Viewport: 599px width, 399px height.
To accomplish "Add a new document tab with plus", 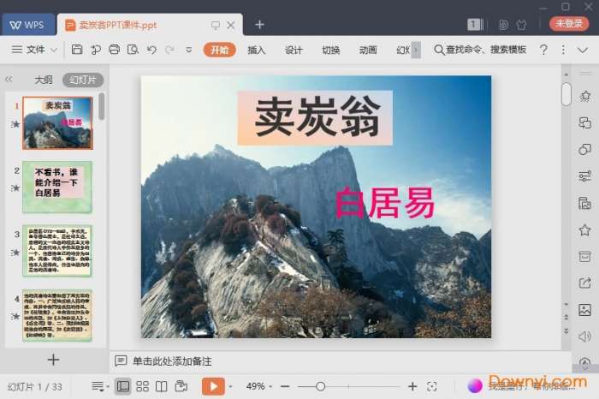I will (x=260, y=25).
